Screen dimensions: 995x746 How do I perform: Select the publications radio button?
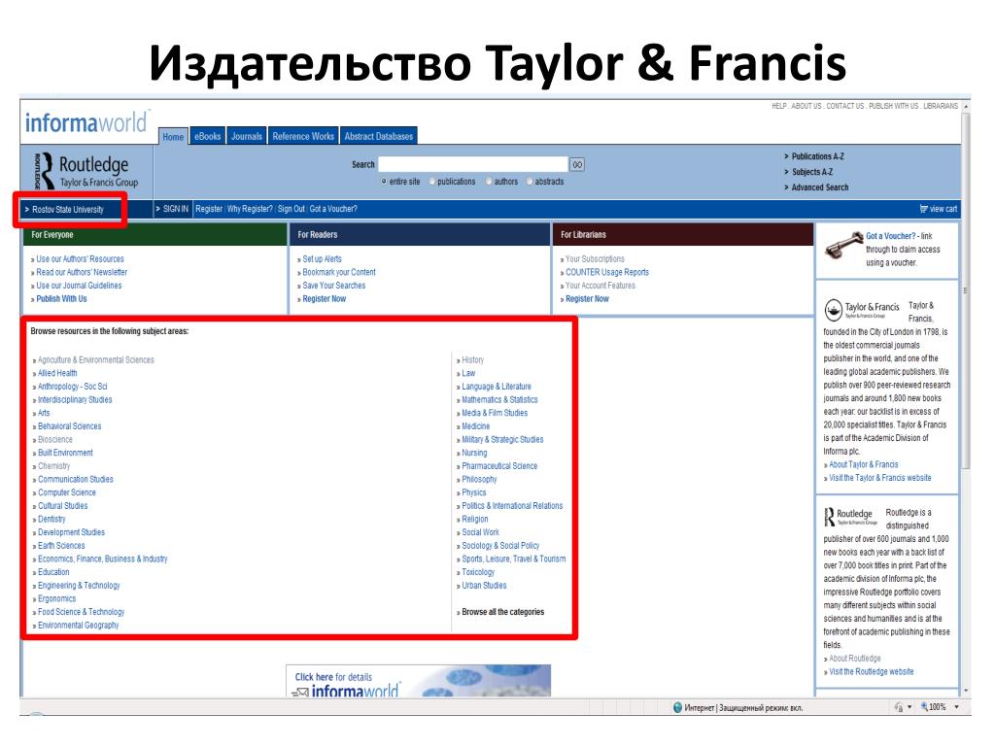click(432, 182)
